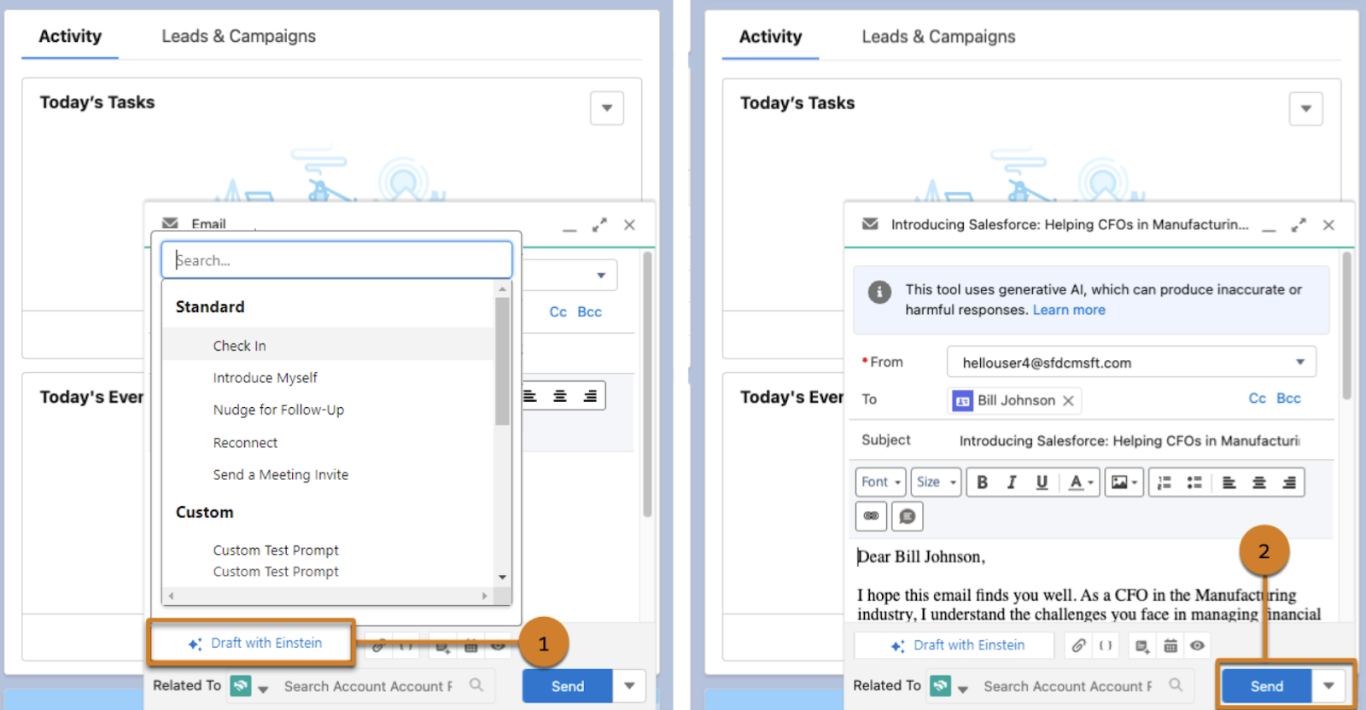This screenshot has height=710, width=1366.
Task: Click the Cc link in the left composer
Action: pyautogui.click(x=558, y=312)
